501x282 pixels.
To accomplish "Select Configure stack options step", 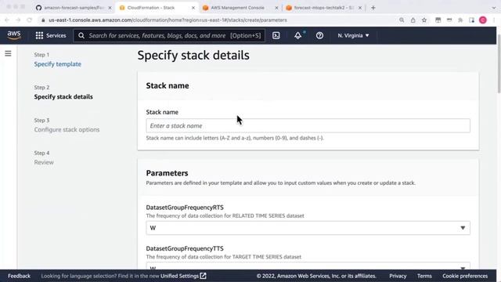I will click(67, 129).
